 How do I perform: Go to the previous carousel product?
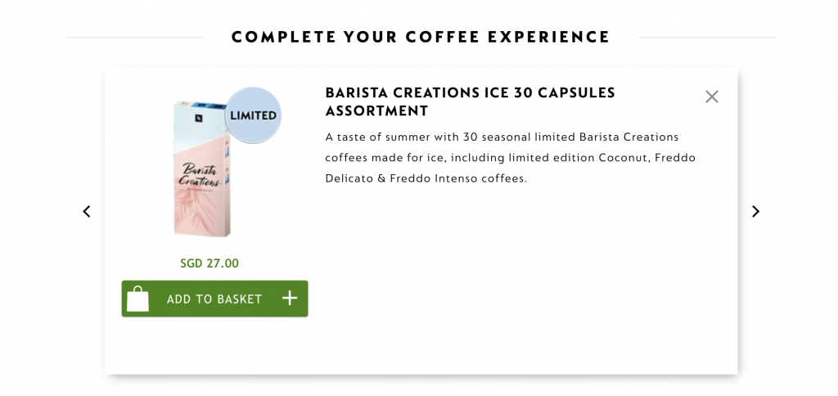tap(87, 211)
